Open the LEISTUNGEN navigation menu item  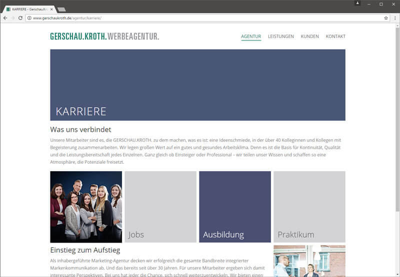coord(281,36)
